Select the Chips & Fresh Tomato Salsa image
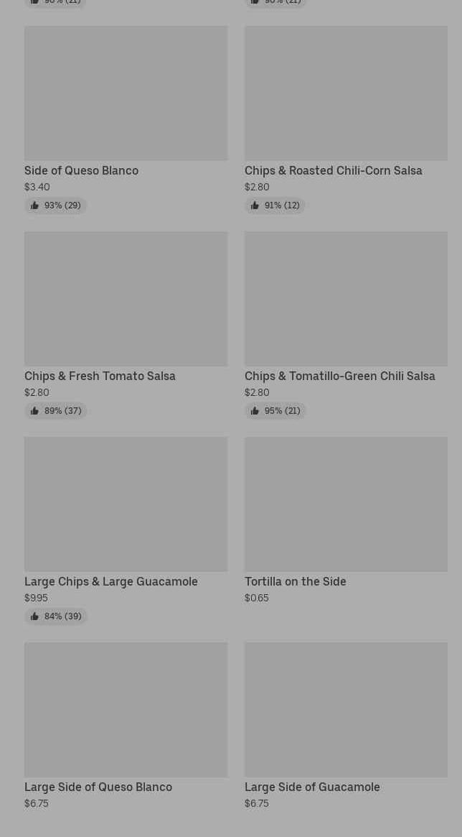Screen dimensions: 462x837 (x=126, y=299)
